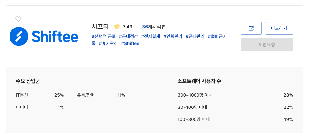The height and width of the screenshot is (137, 309).
Task: Click the yellow star rating icon
Action: 117,27
